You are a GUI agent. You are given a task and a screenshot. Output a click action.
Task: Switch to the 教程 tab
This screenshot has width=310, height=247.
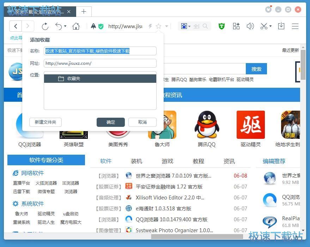[199, 161]
